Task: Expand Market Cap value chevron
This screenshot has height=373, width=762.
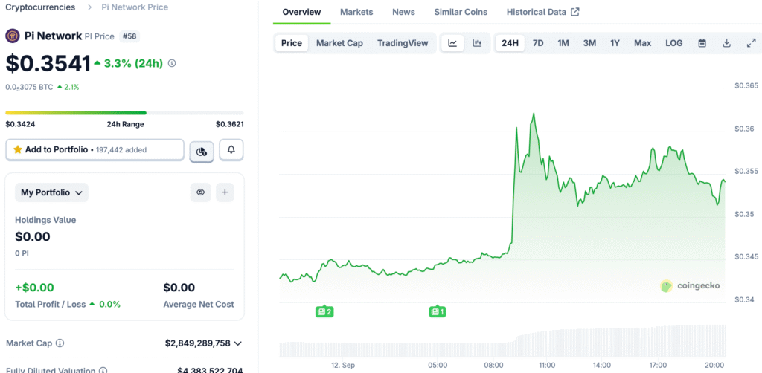Action: 237,343
